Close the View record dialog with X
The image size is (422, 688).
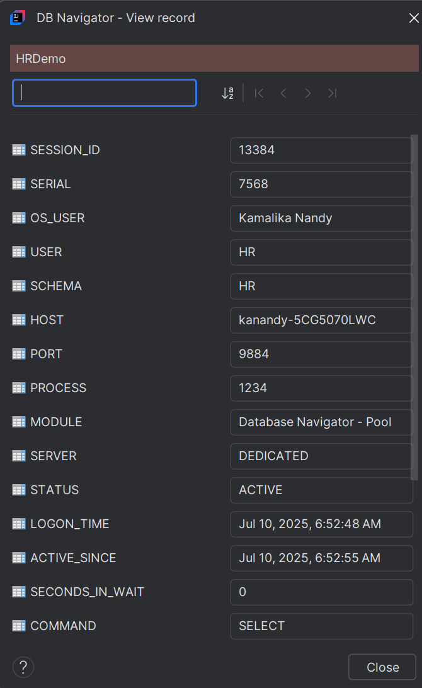414,18
